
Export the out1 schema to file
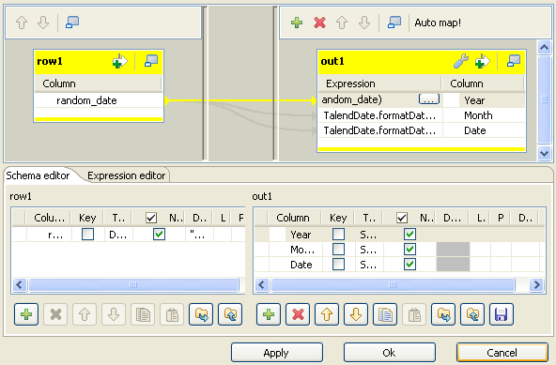[x=472, y=314]
